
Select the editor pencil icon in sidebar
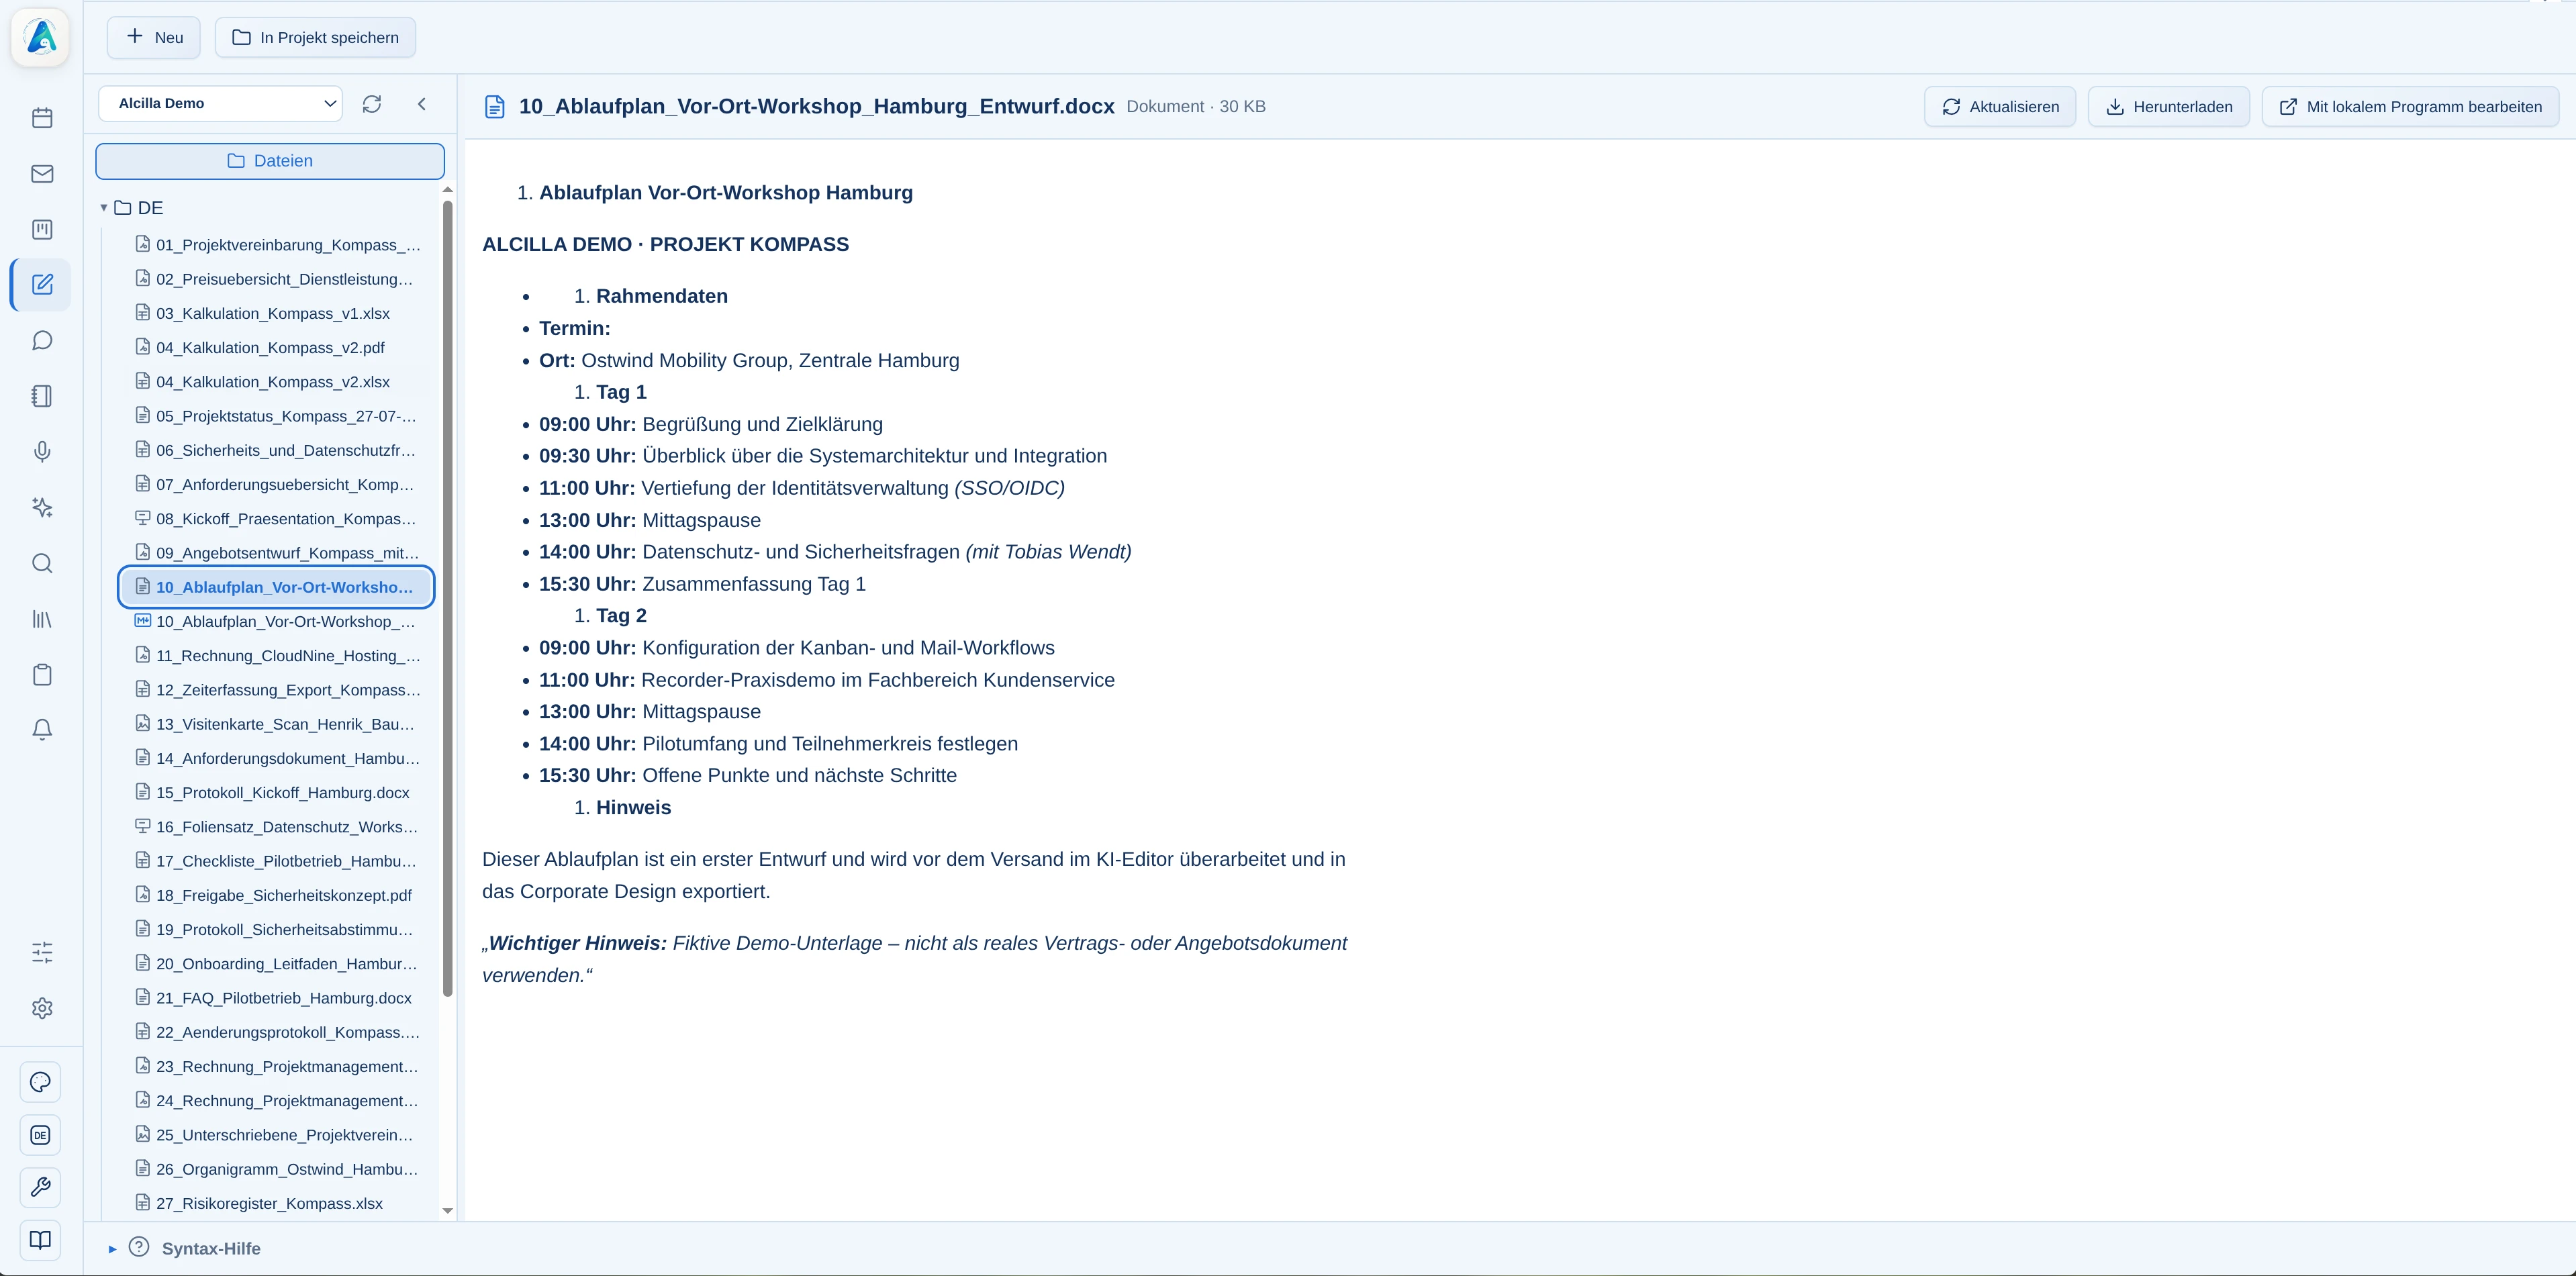[42, 285]
